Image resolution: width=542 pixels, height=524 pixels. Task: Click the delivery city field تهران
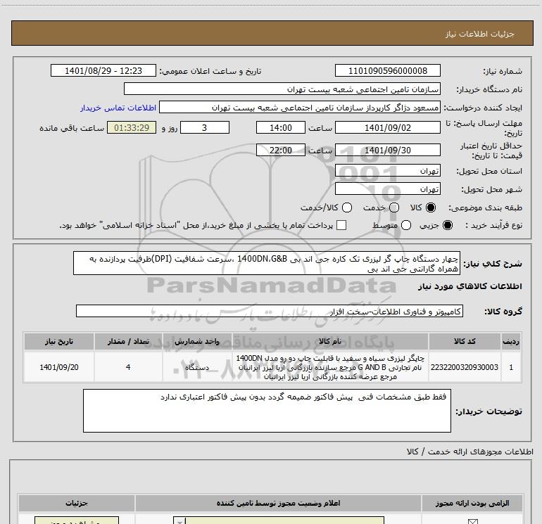tap(387, 189)
